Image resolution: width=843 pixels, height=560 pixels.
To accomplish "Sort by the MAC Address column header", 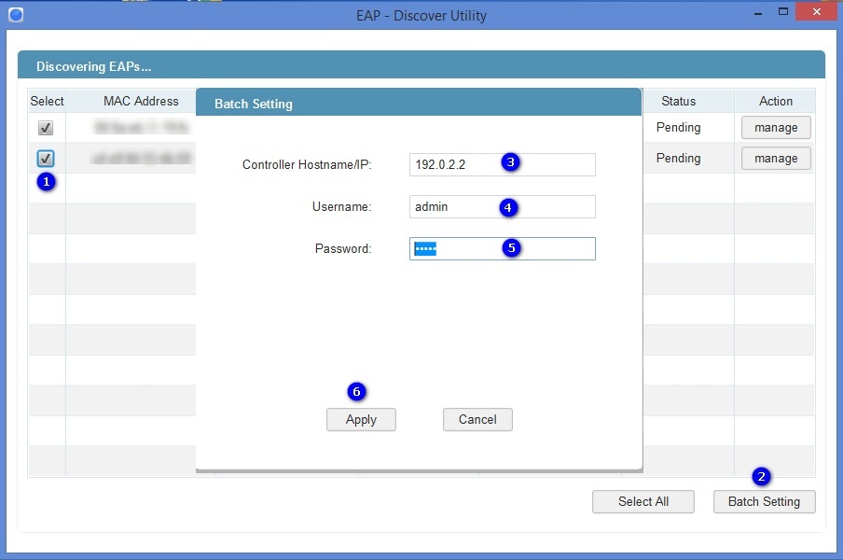I will (141, 101).
